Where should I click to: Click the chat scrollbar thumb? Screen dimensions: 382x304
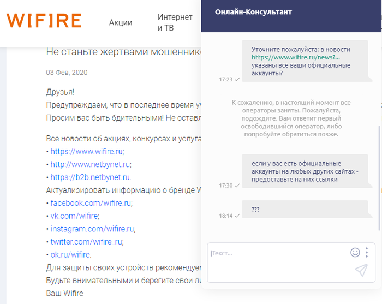[x=379, y=178]
